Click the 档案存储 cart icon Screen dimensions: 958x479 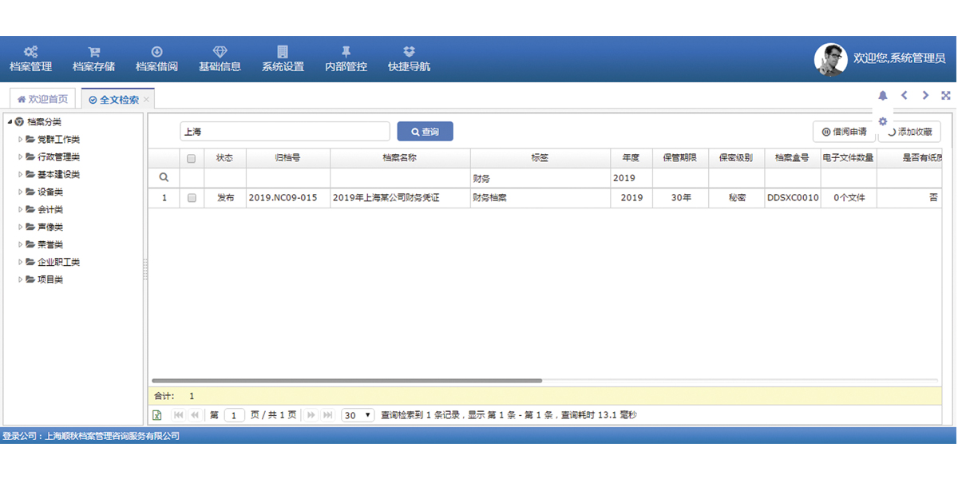(x=93, y=52)
